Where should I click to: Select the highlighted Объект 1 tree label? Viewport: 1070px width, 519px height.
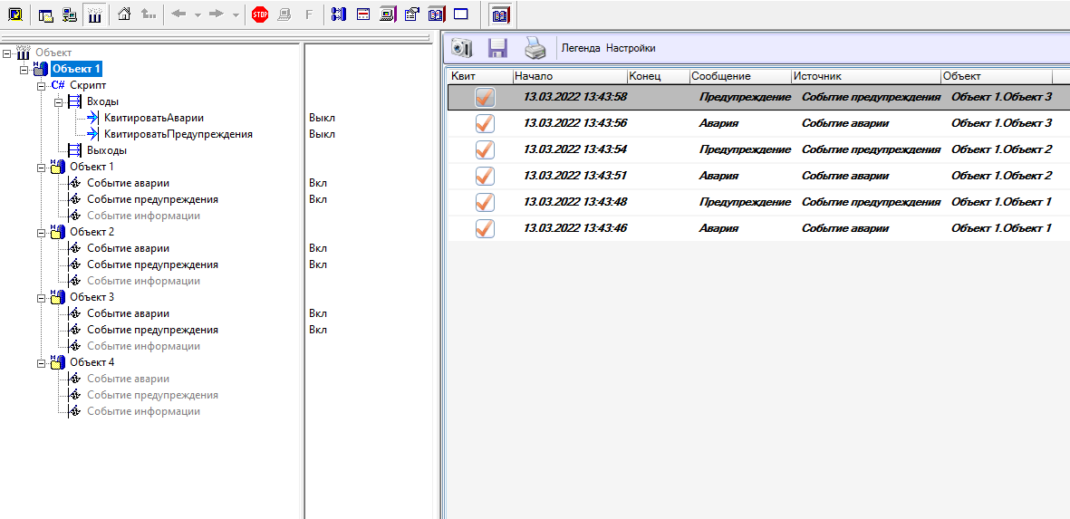pyautogui.click(x=77, y=69)
